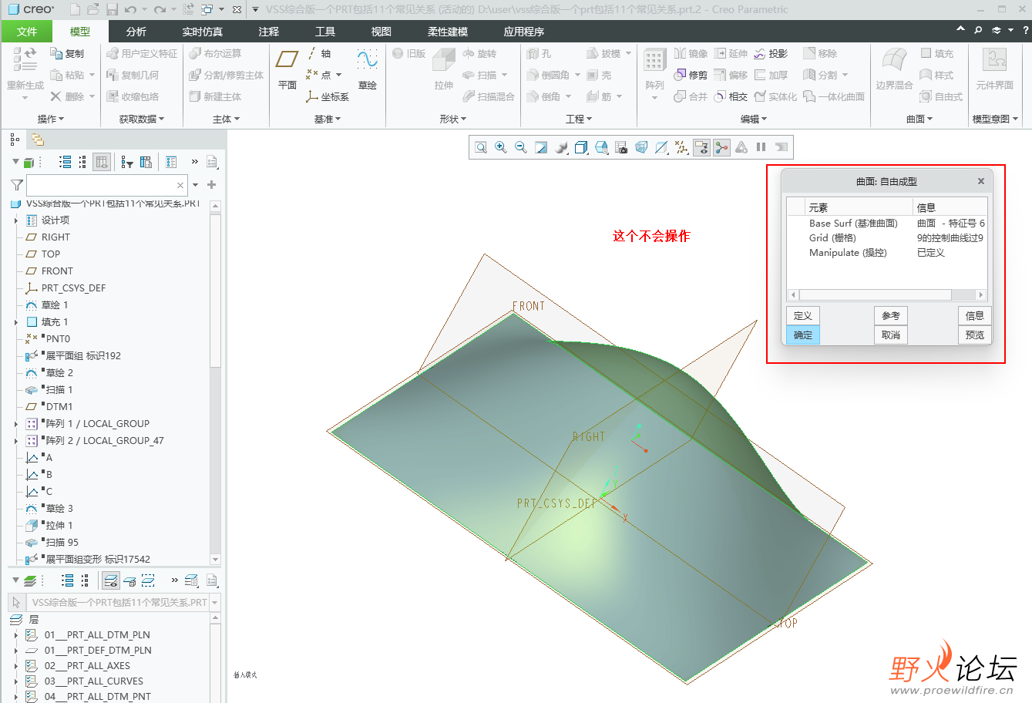Screen dimensions: 1032x703
Task: Open the 基准 group dropdown
Action: point(327,119)
